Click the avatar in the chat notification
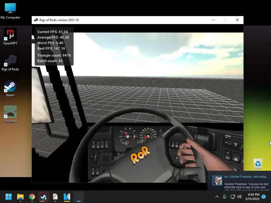The height and width of the screenshot is (203, 271). point(217,181)
